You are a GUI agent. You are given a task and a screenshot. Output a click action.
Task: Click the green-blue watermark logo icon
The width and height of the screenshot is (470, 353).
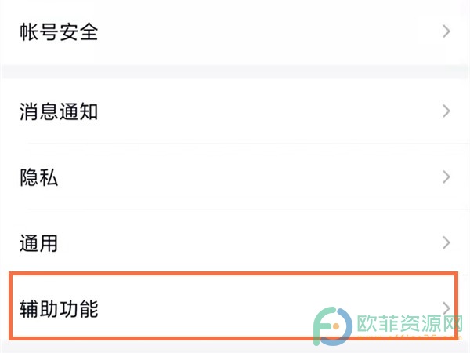point(332,326)
